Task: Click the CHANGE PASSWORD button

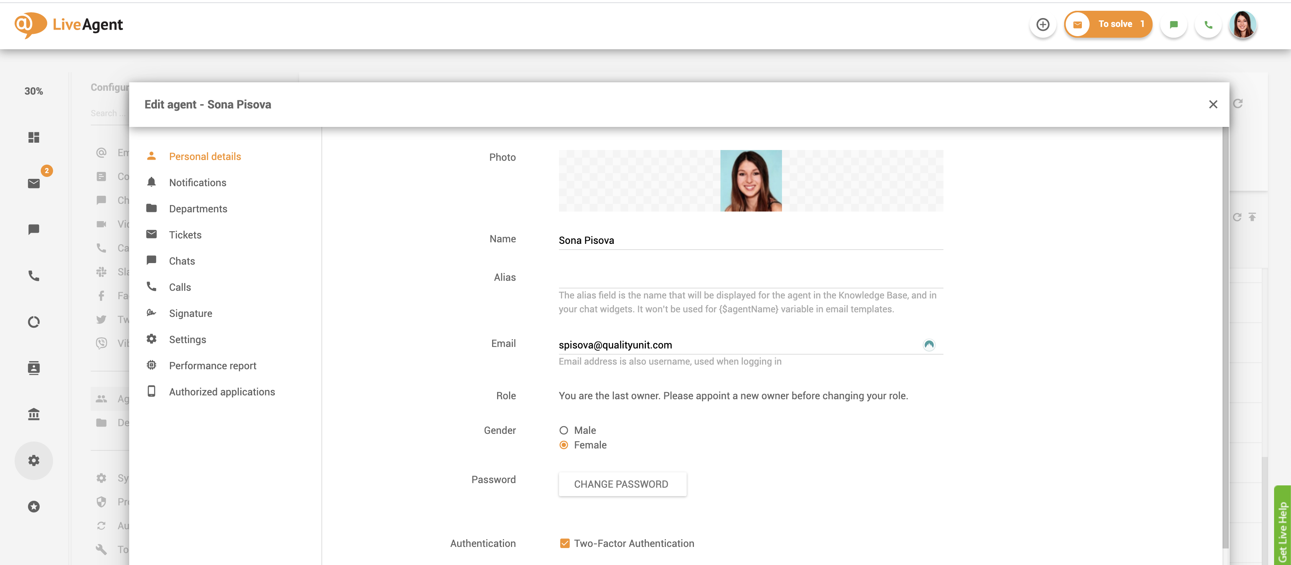Action: click(x=622, y=484)
